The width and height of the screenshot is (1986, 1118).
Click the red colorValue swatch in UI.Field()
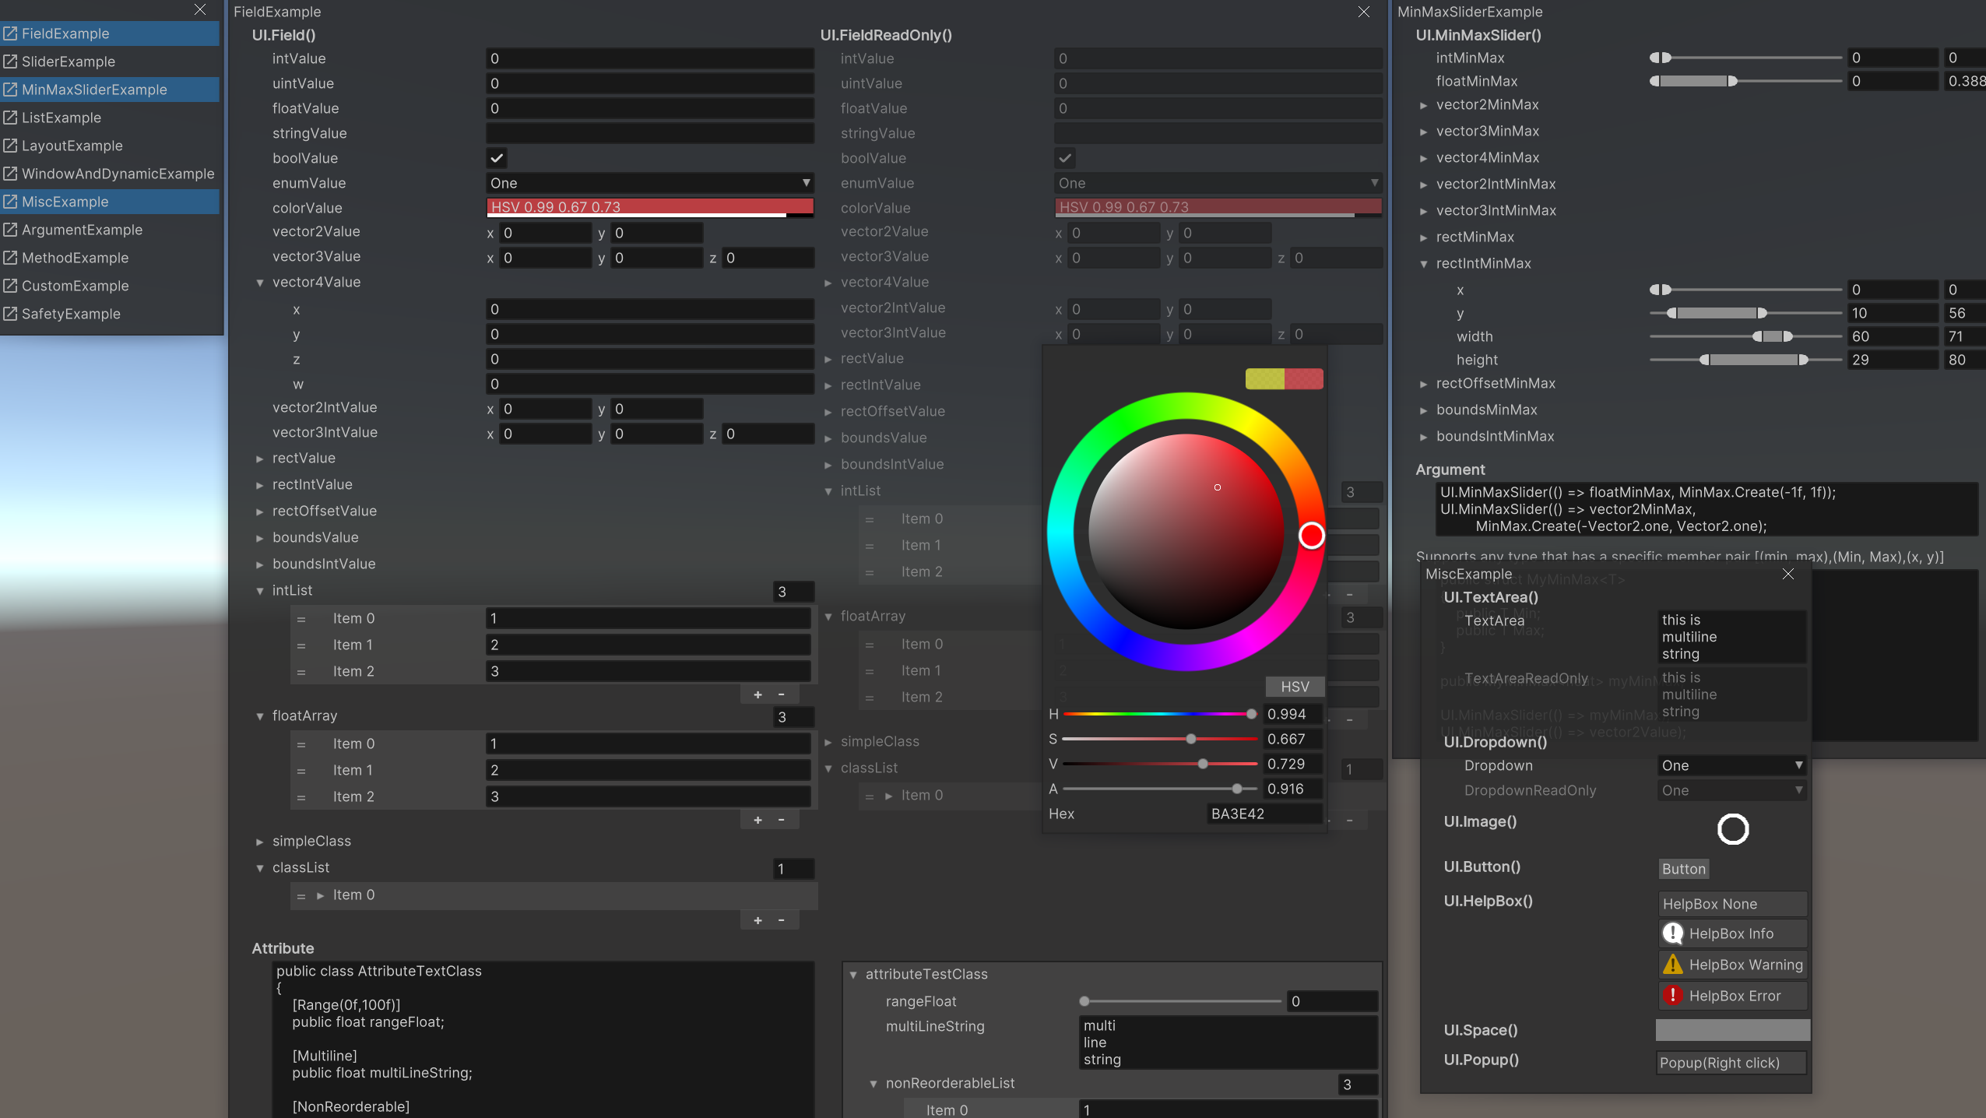(x=649, y=207)
